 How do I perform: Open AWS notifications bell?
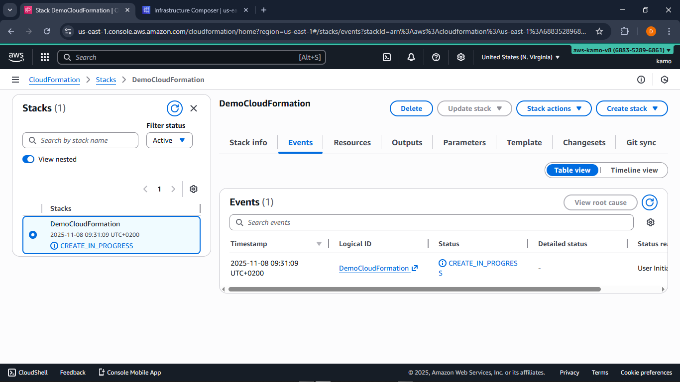coord(411,57)
